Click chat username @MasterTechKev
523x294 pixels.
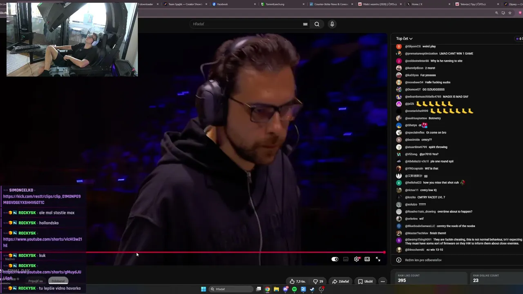[416, 233]
